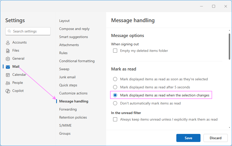Screen dimensions: 232x146
Task: Select the People icon
Action: tap(8, 83)
